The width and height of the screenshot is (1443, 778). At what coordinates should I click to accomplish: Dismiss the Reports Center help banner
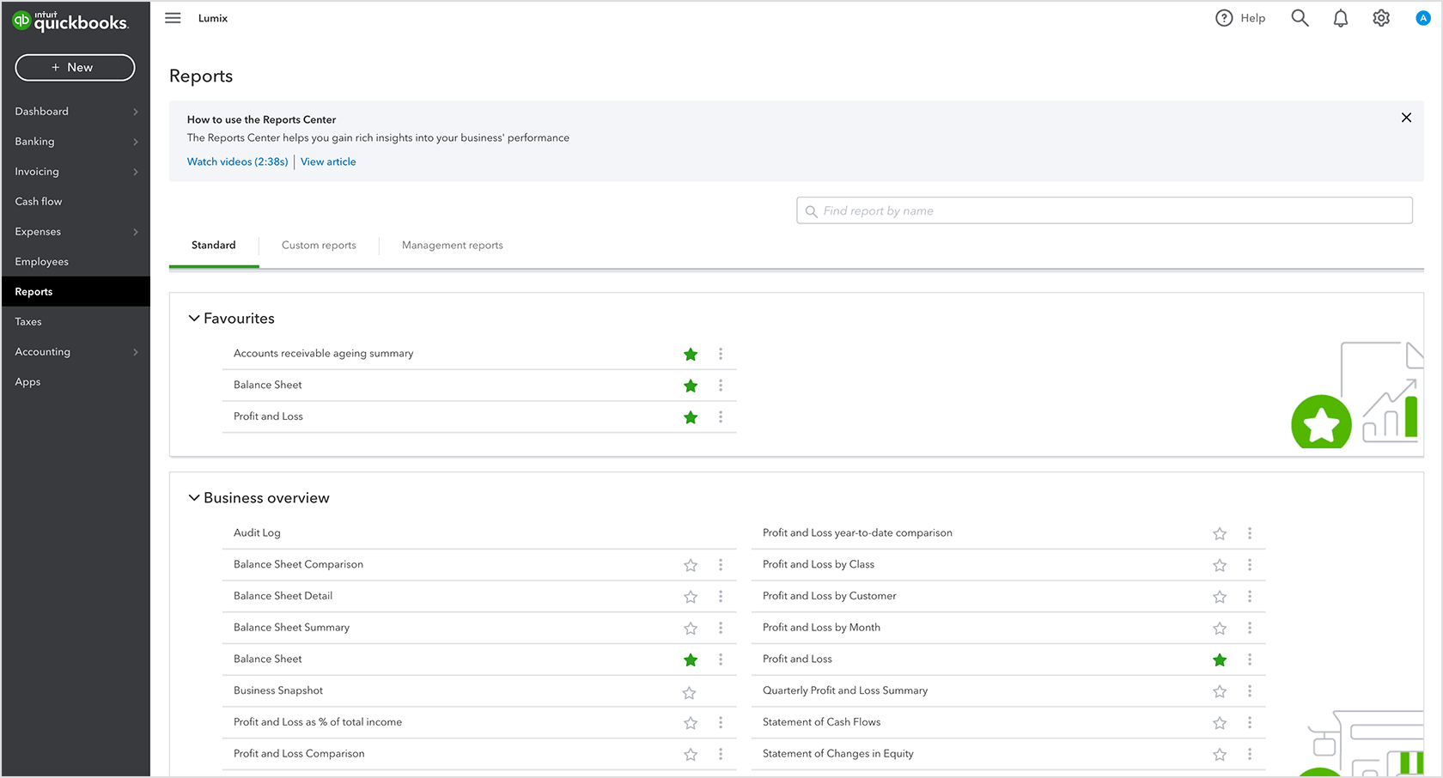point(1406,118)
